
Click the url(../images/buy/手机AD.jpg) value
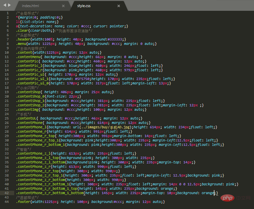pyautogui.click(x=102, y=127)
